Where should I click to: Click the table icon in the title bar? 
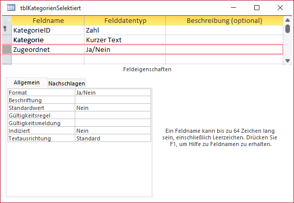coord(11,8)
